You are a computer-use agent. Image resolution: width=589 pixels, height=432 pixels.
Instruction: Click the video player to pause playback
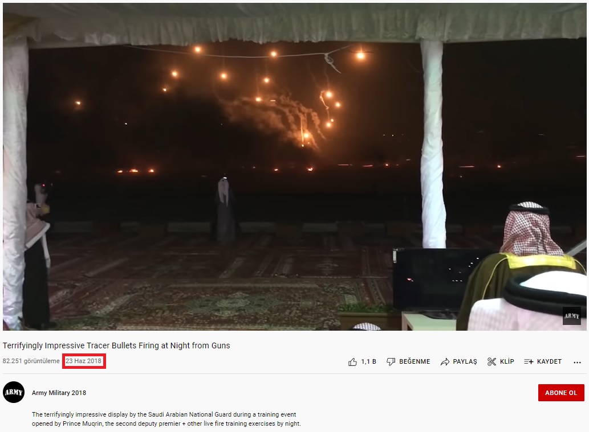[x=294, y=167]
